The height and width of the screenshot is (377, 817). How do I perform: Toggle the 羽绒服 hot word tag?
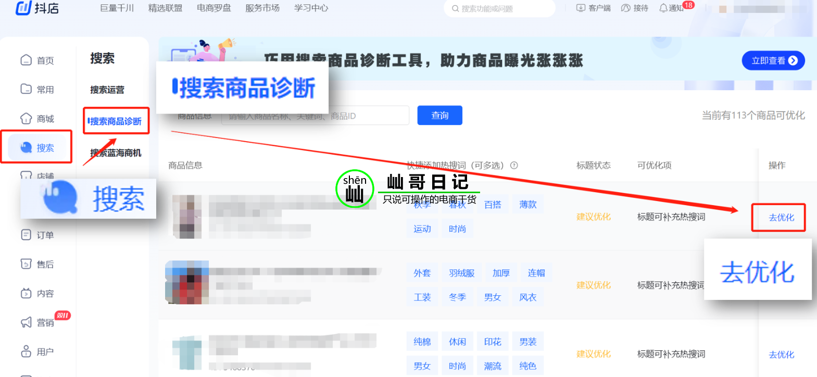pyautogui.click(x=462, y=273)
